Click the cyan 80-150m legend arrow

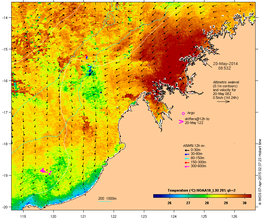point(187,158)
